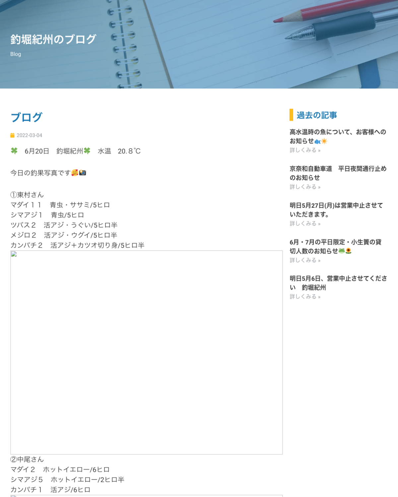The width and height of the screenshot is (398, 497).
Task: Open article 6月・7月の平日限定・小生簀の貸切人数のお知らせ
Action: (336, 247)
